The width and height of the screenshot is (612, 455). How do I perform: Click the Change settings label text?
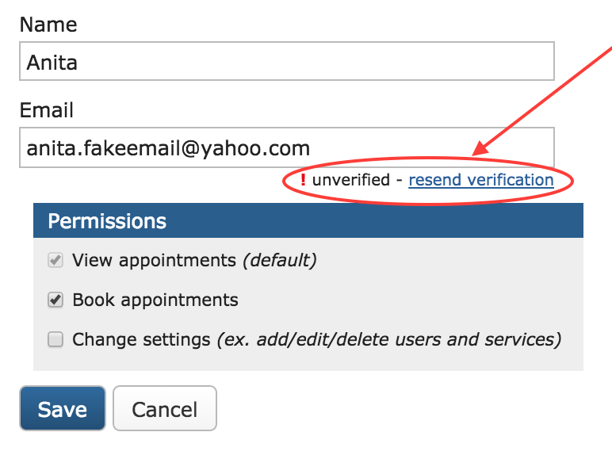click(141, 340)
